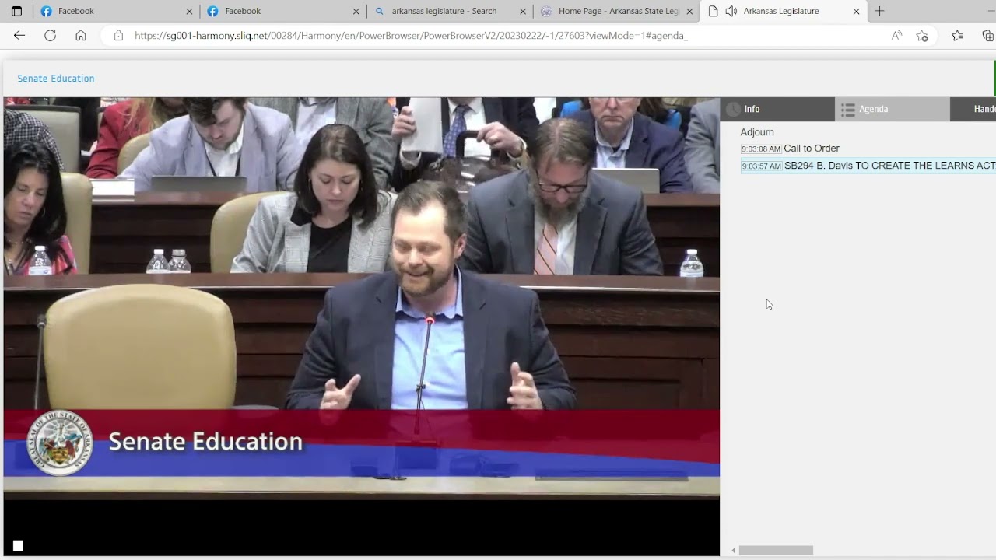
Task: Open the Favorites list icon
Action: [x=957, y=36]
